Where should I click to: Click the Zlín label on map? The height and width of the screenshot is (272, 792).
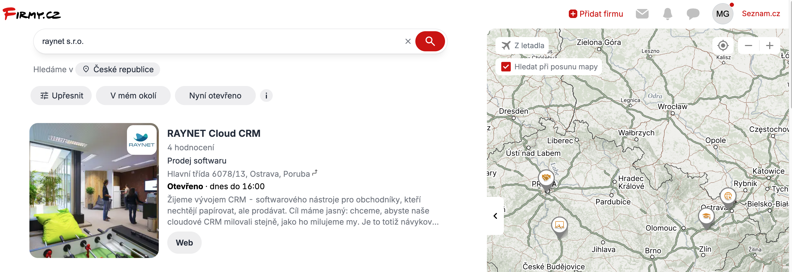click(705, 249)
